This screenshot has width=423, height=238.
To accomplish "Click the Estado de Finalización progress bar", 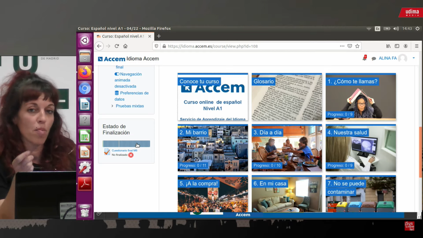I will pyautogui.click(x=126, y=144).
